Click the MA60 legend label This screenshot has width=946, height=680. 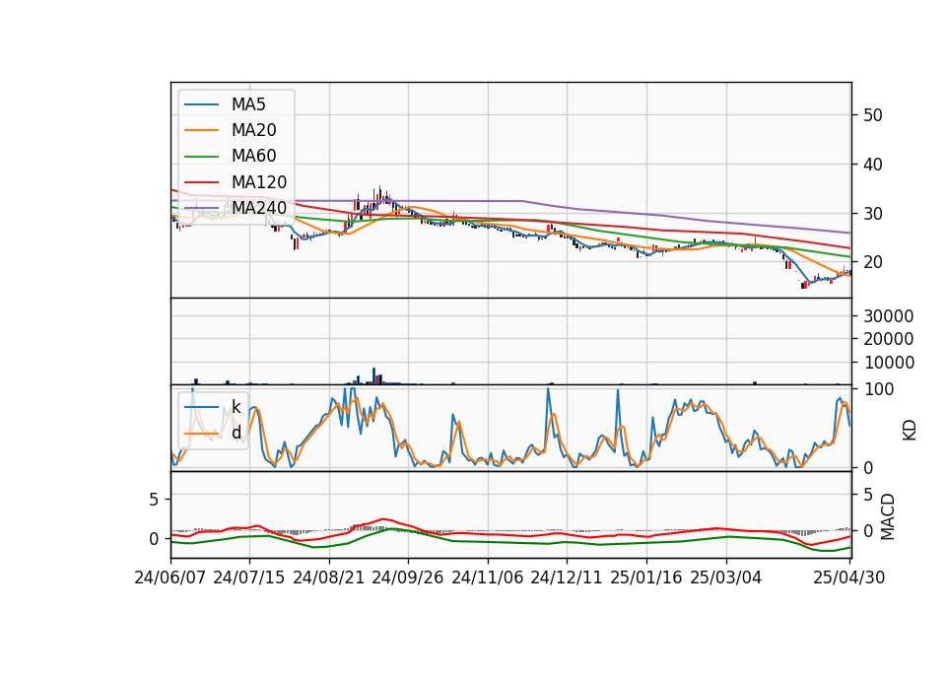(x=253, y=157)
